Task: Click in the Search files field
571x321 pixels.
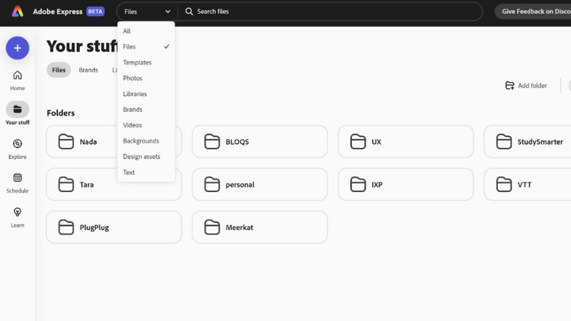Action: pyautogui.click(x=328, y=11)
